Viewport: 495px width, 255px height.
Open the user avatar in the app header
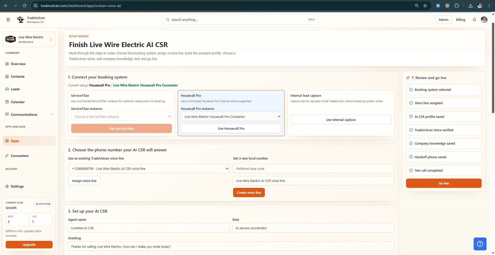(484, 20)
